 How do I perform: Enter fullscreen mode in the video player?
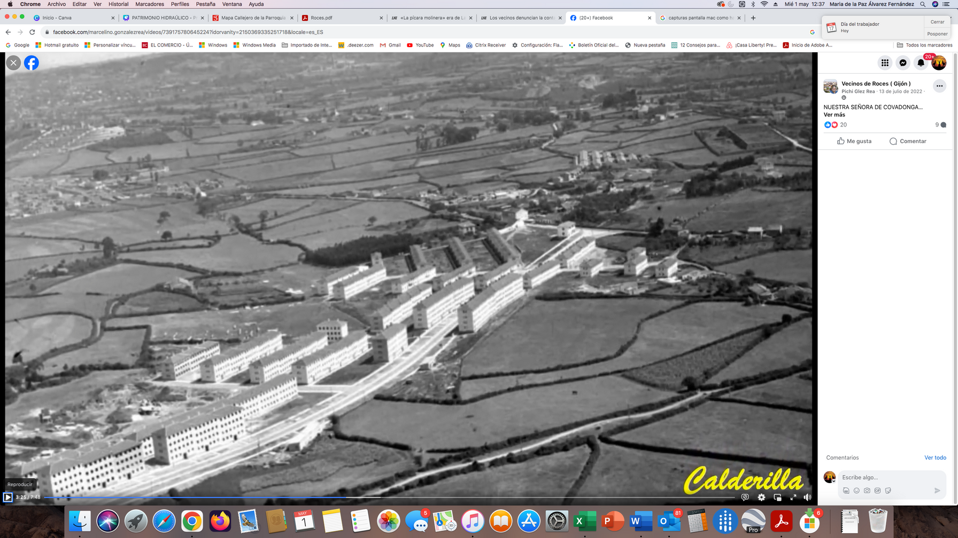click(793, 497)
